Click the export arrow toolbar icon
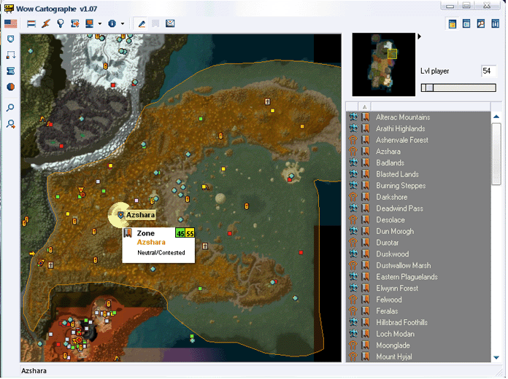 coord(75,23)
